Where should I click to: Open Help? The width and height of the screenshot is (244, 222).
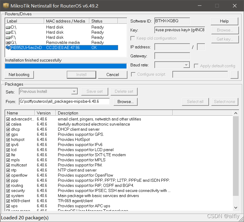point(225,21)
